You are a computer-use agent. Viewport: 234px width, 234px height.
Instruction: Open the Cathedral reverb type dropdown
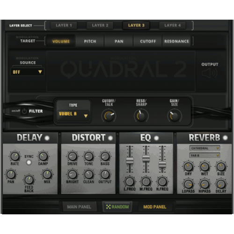(205, 148)
